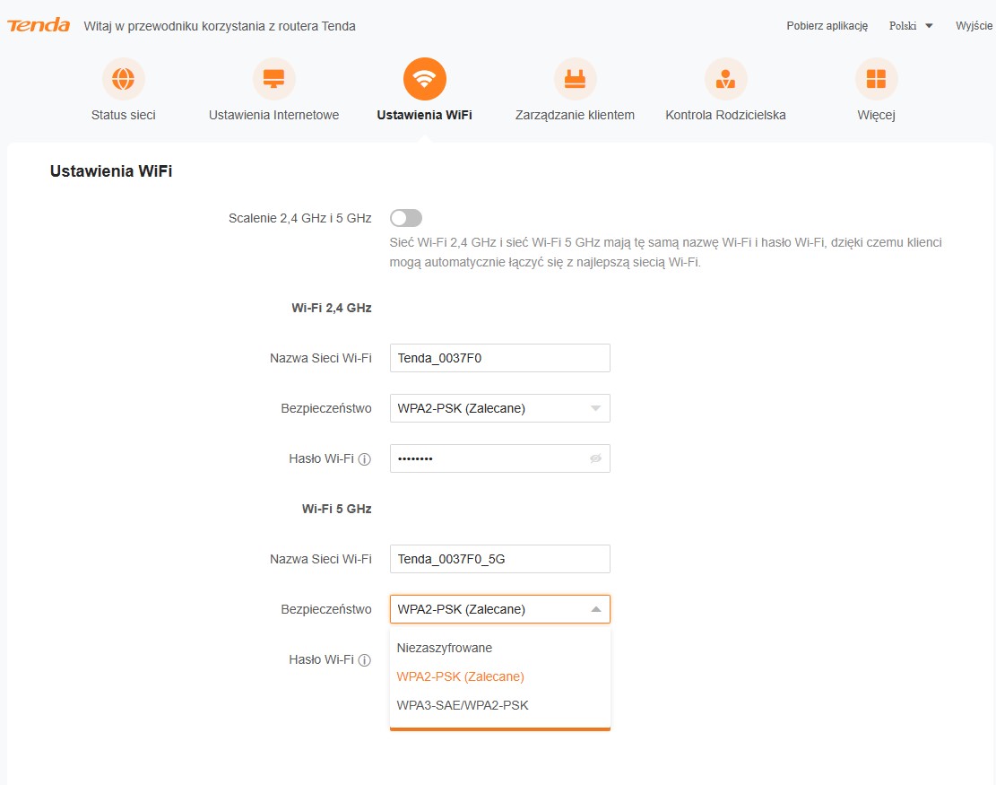Open the Więcej grid icon

[876, 79]
